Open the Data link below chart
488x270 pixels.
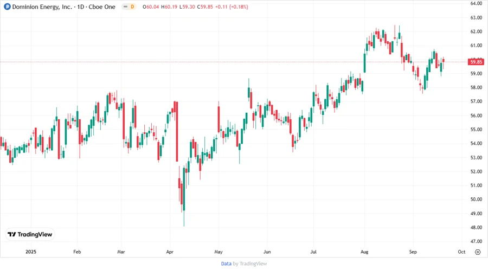(x=226, y=264)
